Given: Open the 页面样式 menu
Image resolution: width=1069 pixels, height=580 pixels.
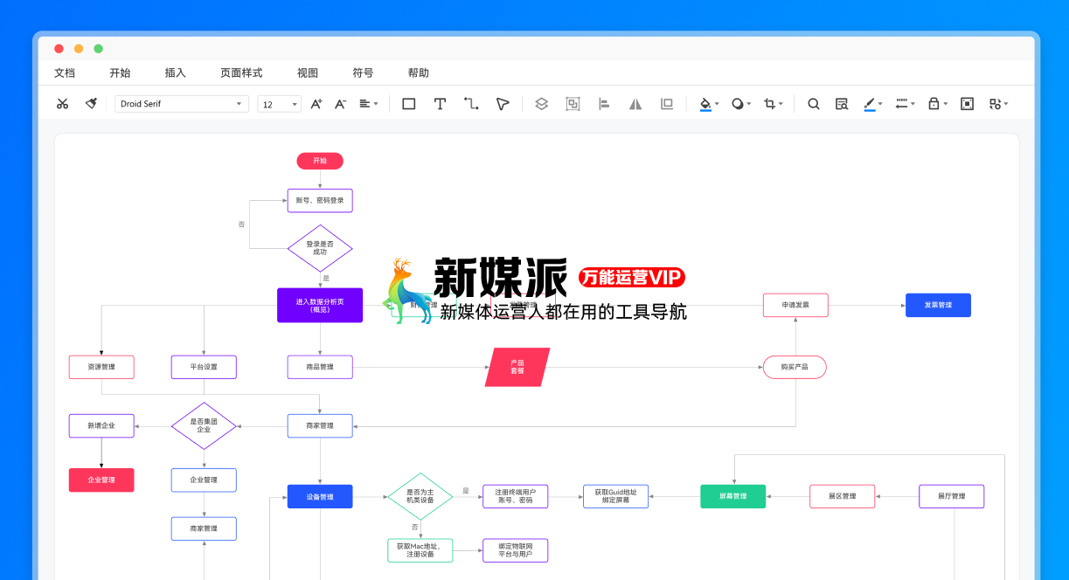Looking at the screenshot, I should tap(241, 73).
